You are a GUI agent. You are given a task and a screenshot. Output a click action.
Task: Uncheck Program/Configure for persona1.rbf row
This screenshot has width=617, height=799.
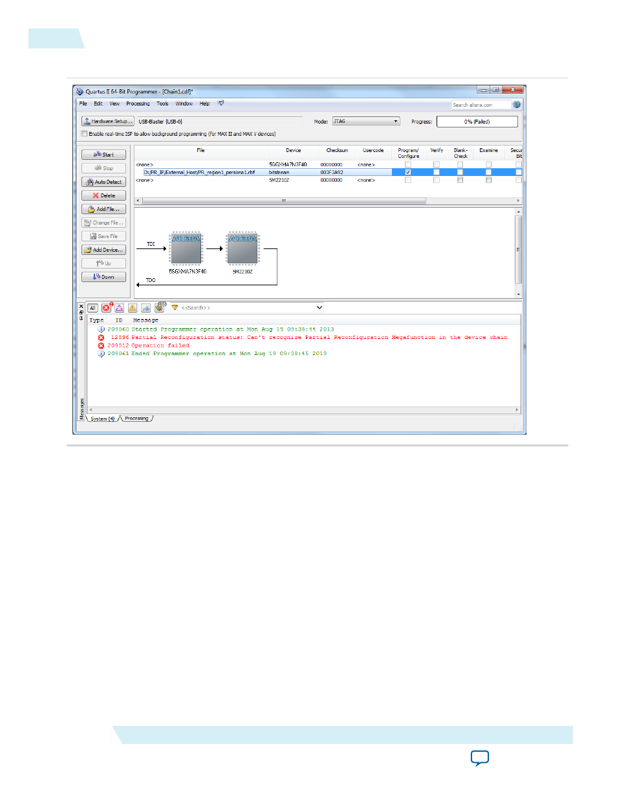tap(408, 173)
